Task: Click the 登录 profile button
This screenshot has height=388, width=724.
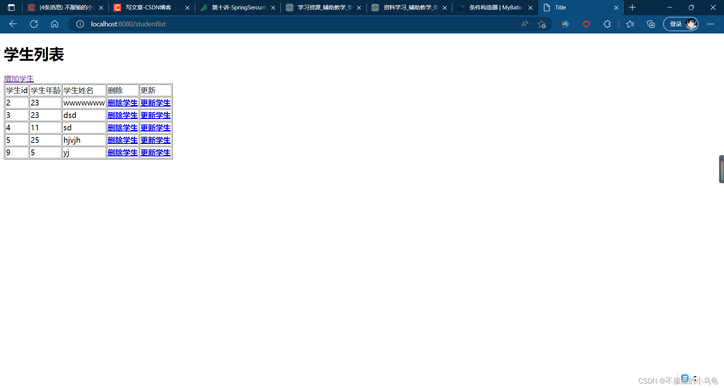Action: 681,24
